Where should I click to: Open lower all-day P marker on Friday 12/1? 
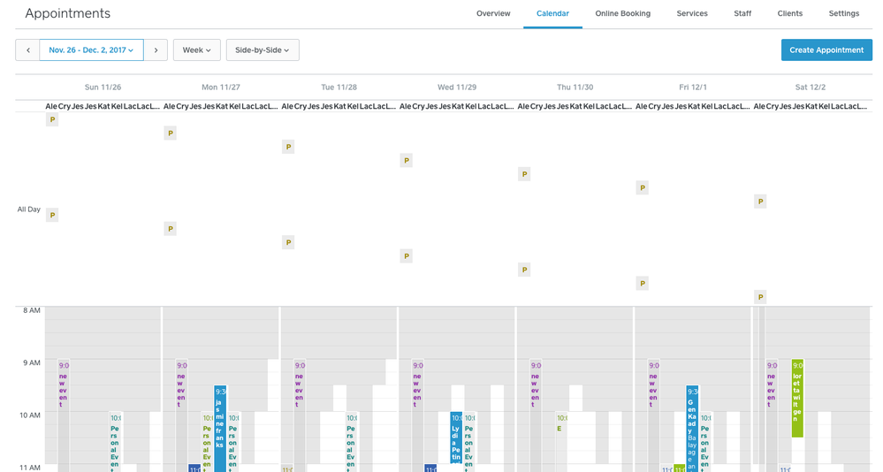coord(642,284)
